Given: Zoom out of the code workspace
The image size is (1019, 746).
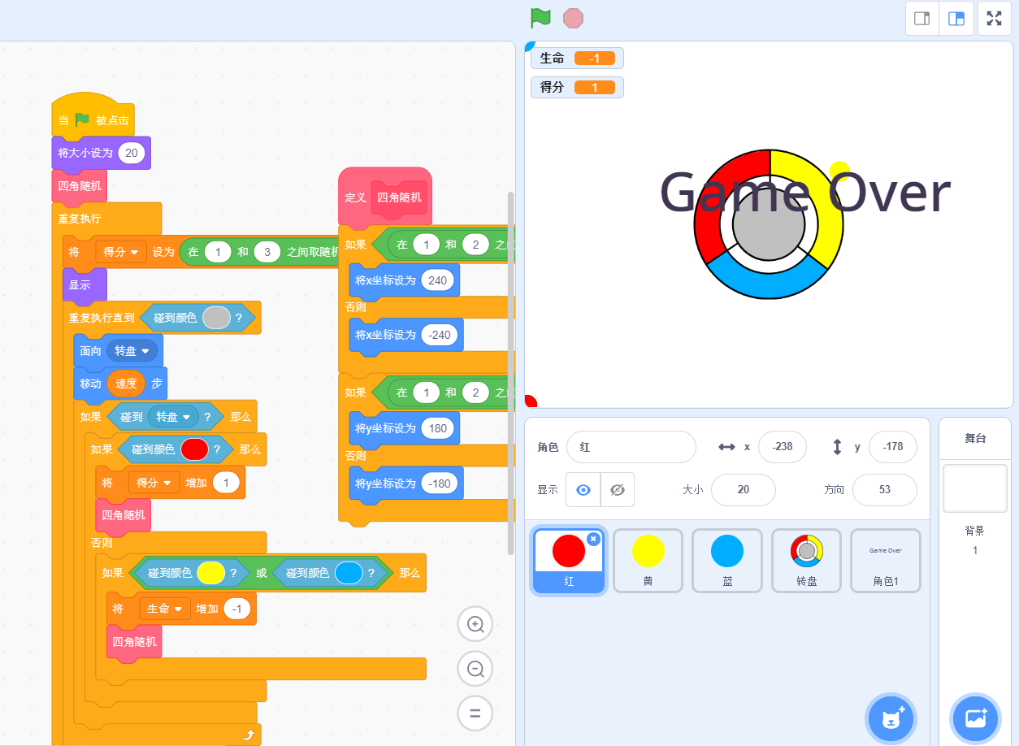Looking at the screenshot, I should pyautogui.click(x=475, y=669).
